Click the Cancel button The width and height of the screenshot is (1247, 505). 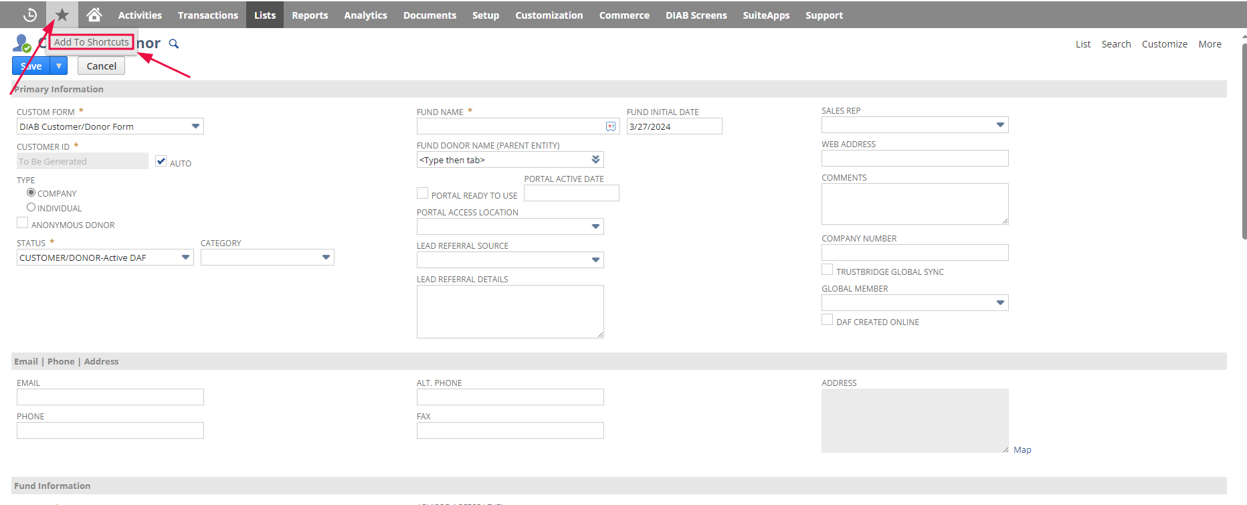click(x=101, y=66)
